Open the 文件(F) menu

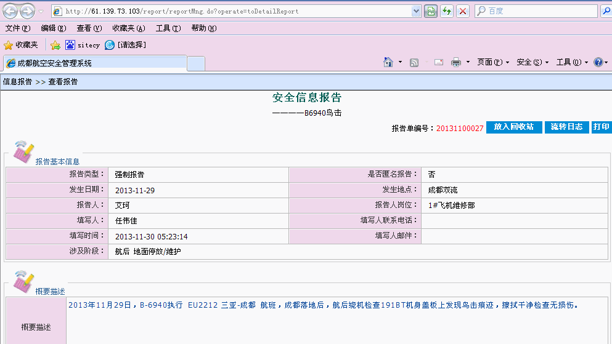(17, 28)
